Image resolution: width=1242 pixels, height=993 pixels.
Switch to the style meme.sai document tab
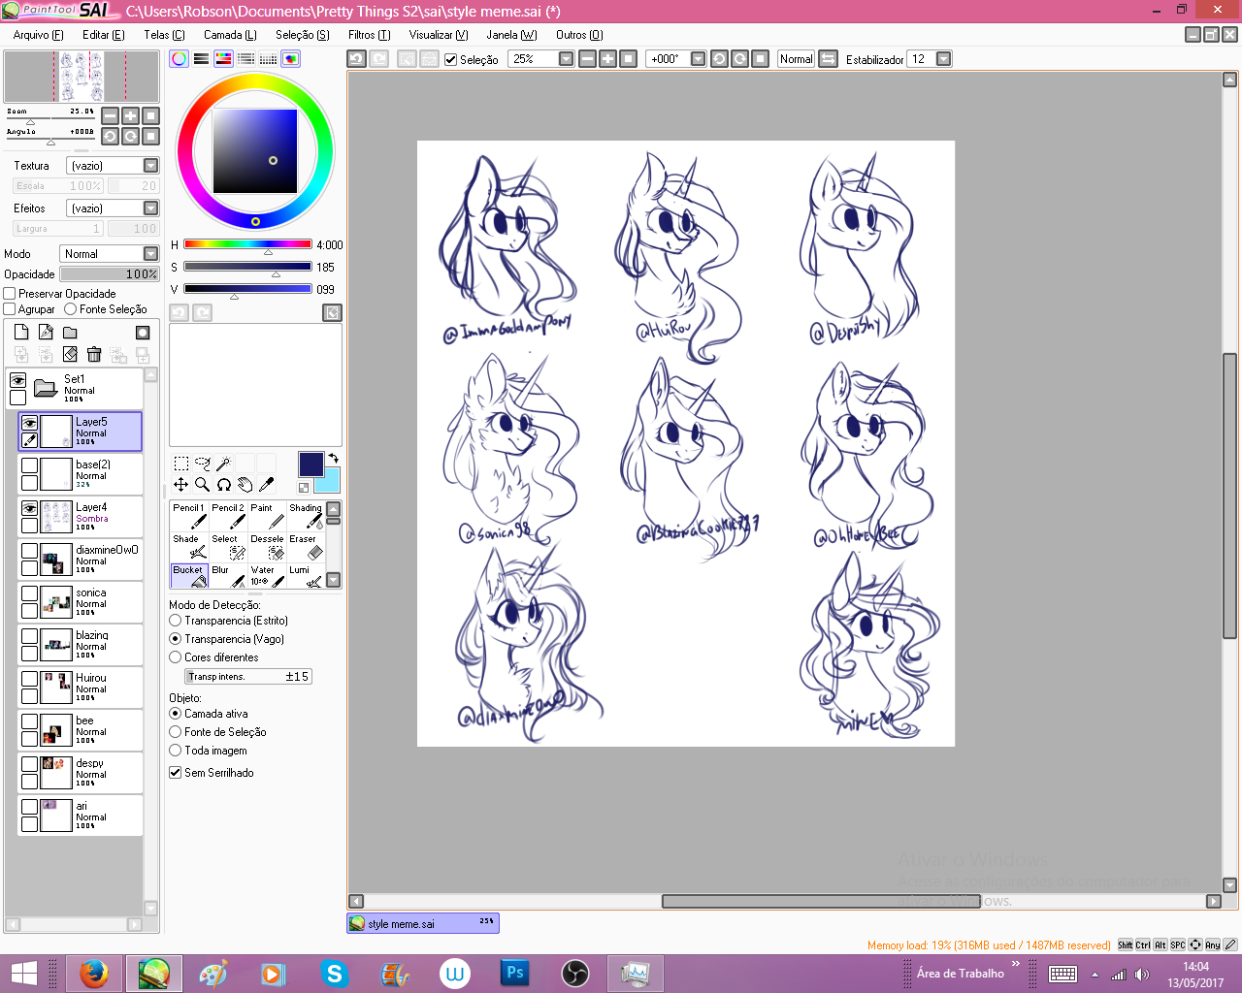coord(423,924)
